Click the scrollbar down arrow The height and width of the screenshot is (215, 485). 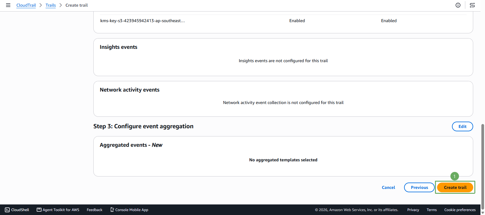tap(483, 212)
